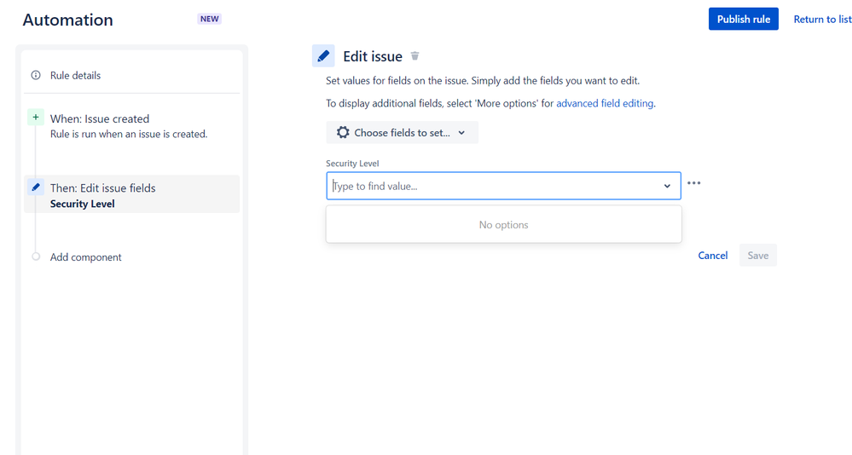Click the No options message in dropdown
This screenshot has height=455, width=852.
(x=504, y=225)
